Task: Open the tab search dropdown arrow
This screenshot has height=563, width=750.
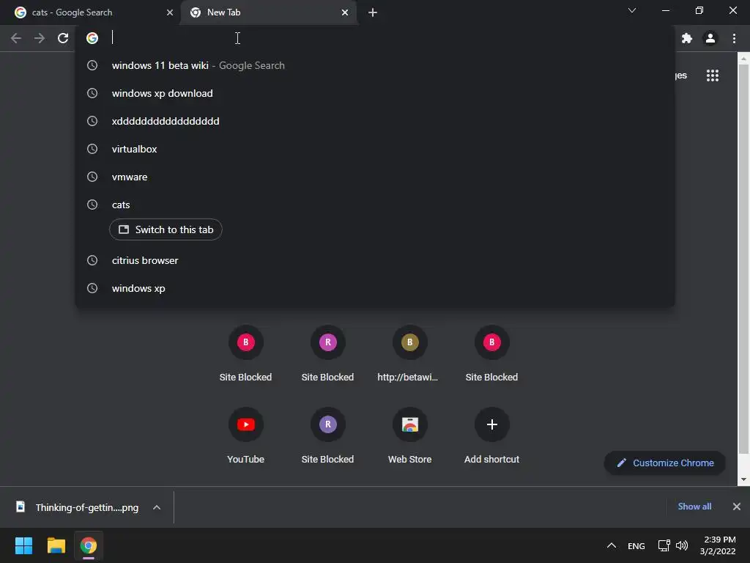Action: [x=632, y=10]
